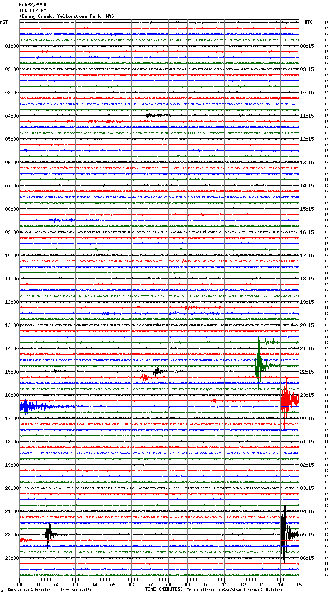Click the 04:15 UTC time label
The height and width of the screenshot is (595, 330).
point(307,512)
